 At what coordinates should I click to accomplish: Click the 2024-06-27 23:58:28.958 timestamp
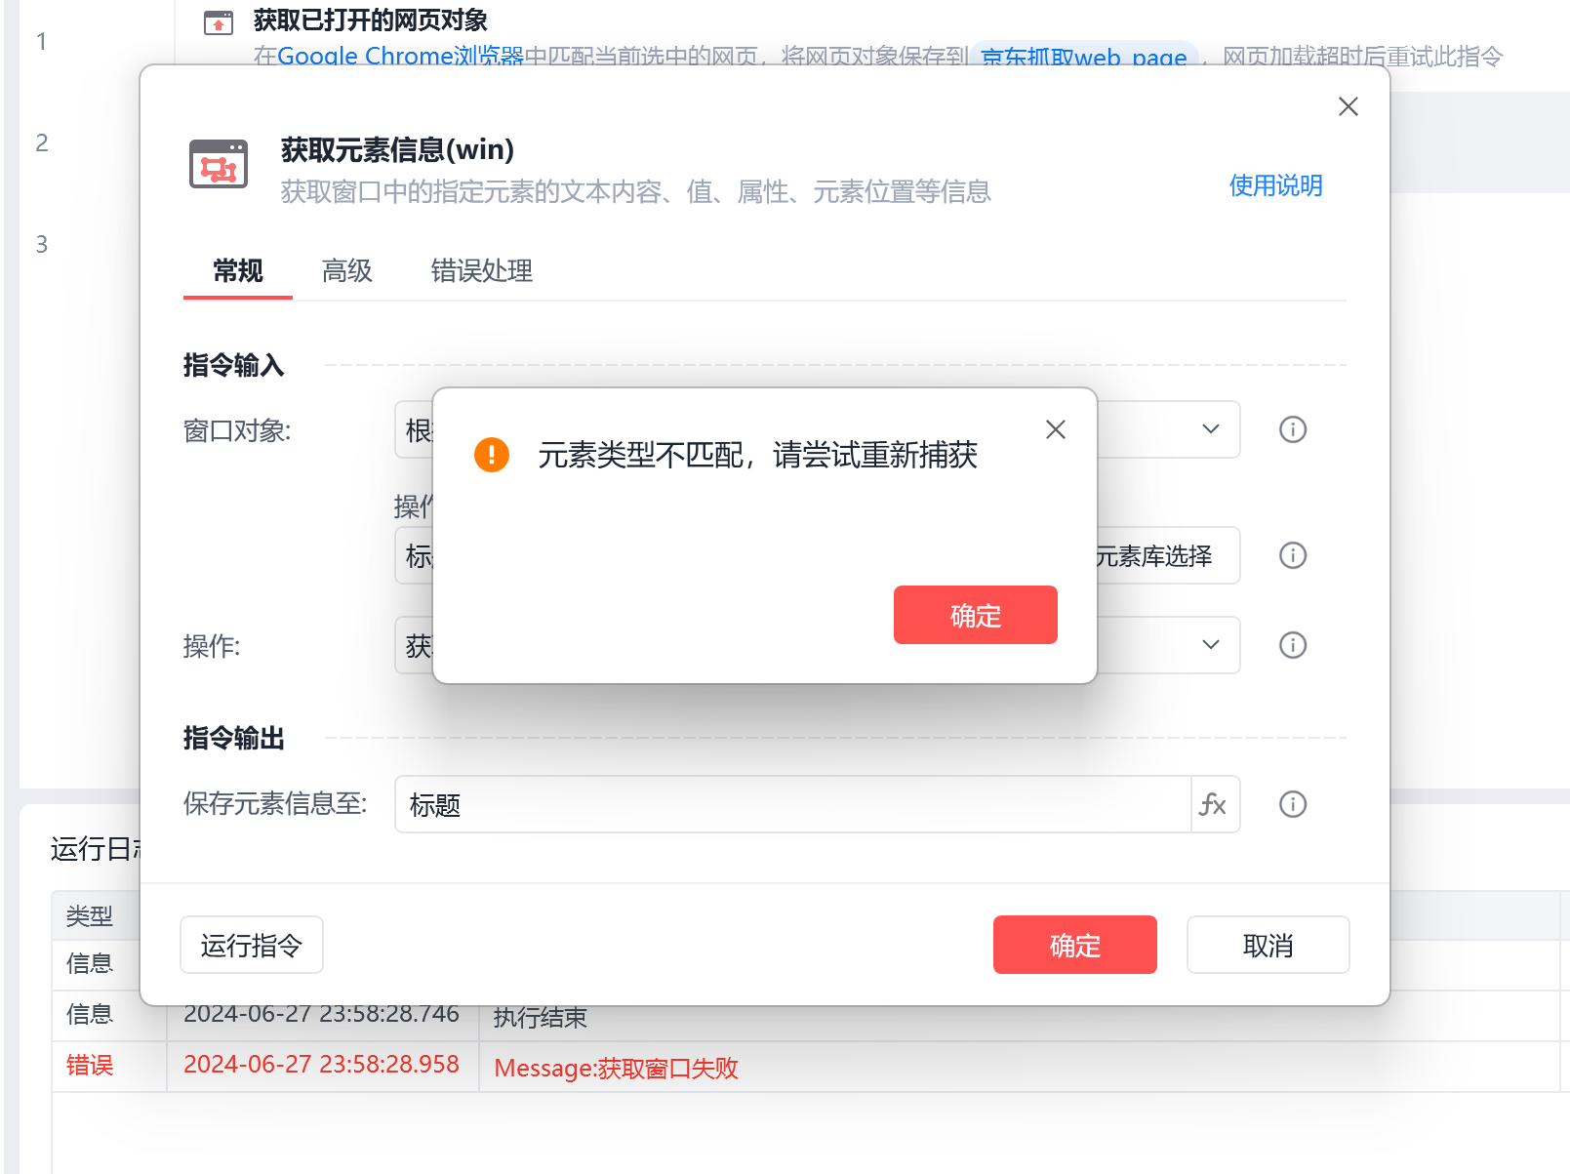[321, 1064]
